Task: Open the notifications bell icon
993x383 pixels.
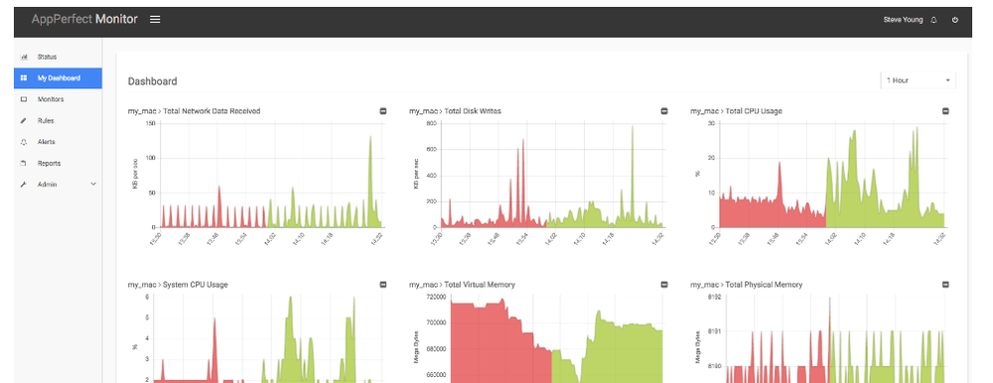Action: point(933,20)
